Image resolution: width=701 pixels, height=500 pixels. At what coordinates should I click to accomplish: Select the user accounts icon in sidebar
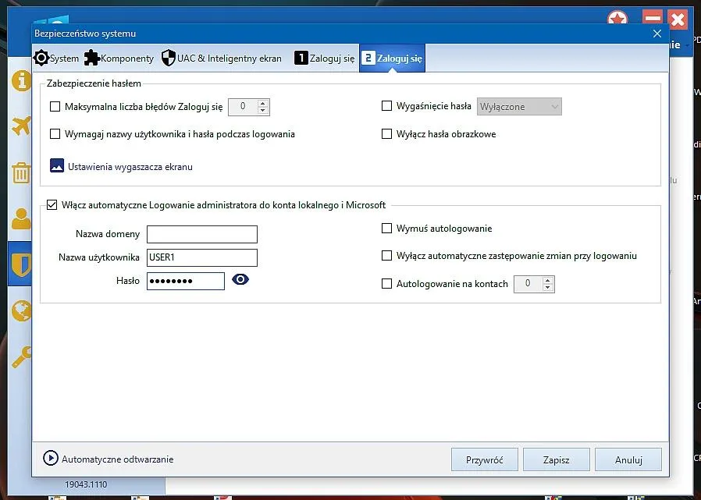(20, 219)
